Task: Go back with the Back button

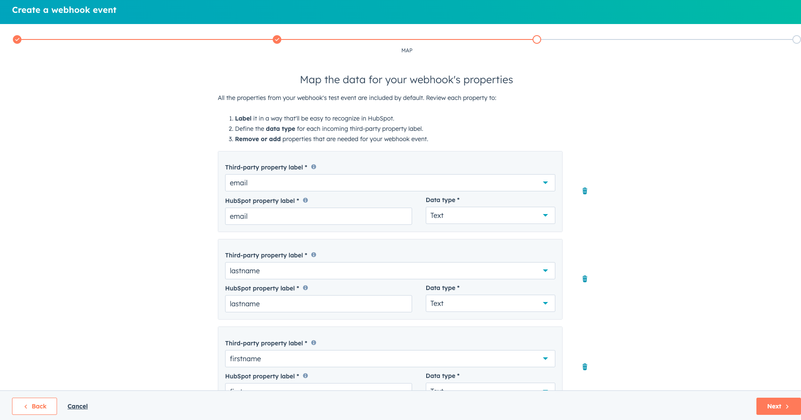Action: point(34,406)
